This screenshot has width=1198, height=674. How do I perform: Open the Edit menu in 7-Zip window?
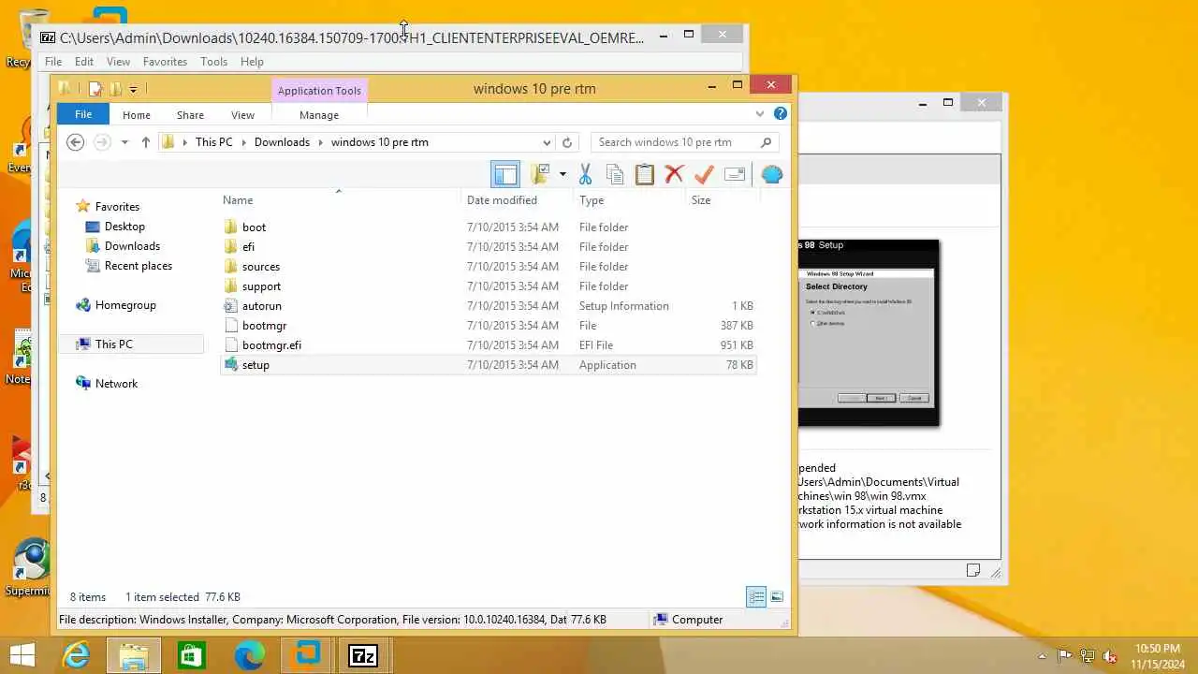[84, 62]
